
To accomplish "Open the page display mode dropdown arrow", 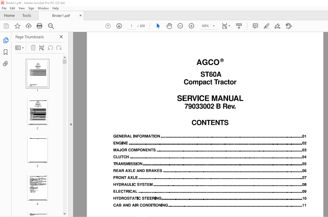I will 229,26.
